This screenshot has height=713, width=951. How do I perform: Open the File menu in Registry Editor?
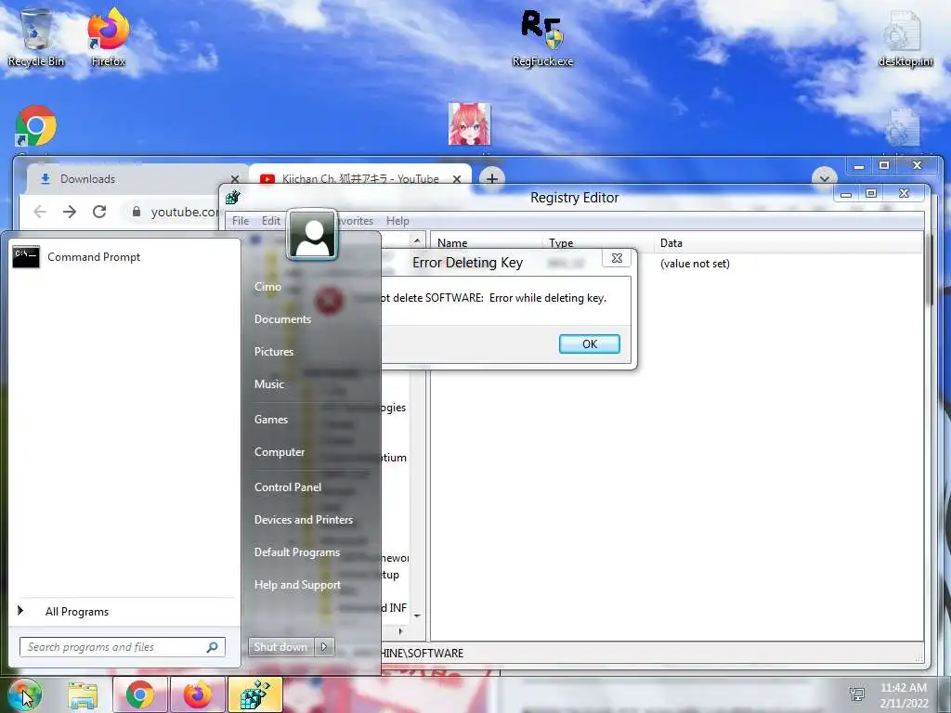[x=241, y=221]
